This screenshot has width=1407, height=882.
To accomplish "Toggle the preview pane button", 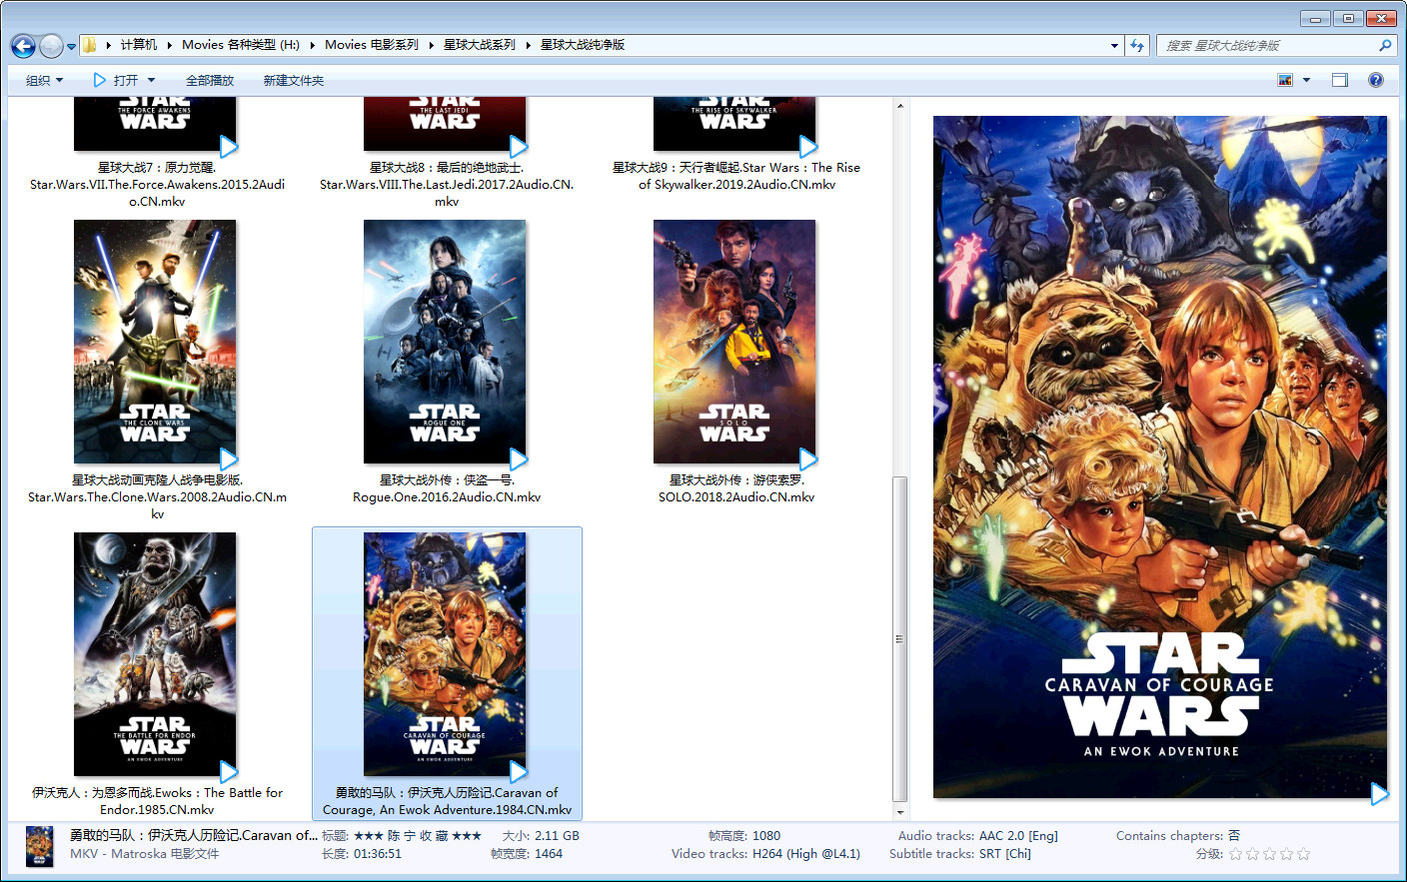I will (x=1340, y=80).
